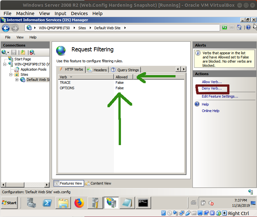This screenshot has width=257, height=217.
Task: Refresh the page using the green refresh icon
Action: point(225,27)
